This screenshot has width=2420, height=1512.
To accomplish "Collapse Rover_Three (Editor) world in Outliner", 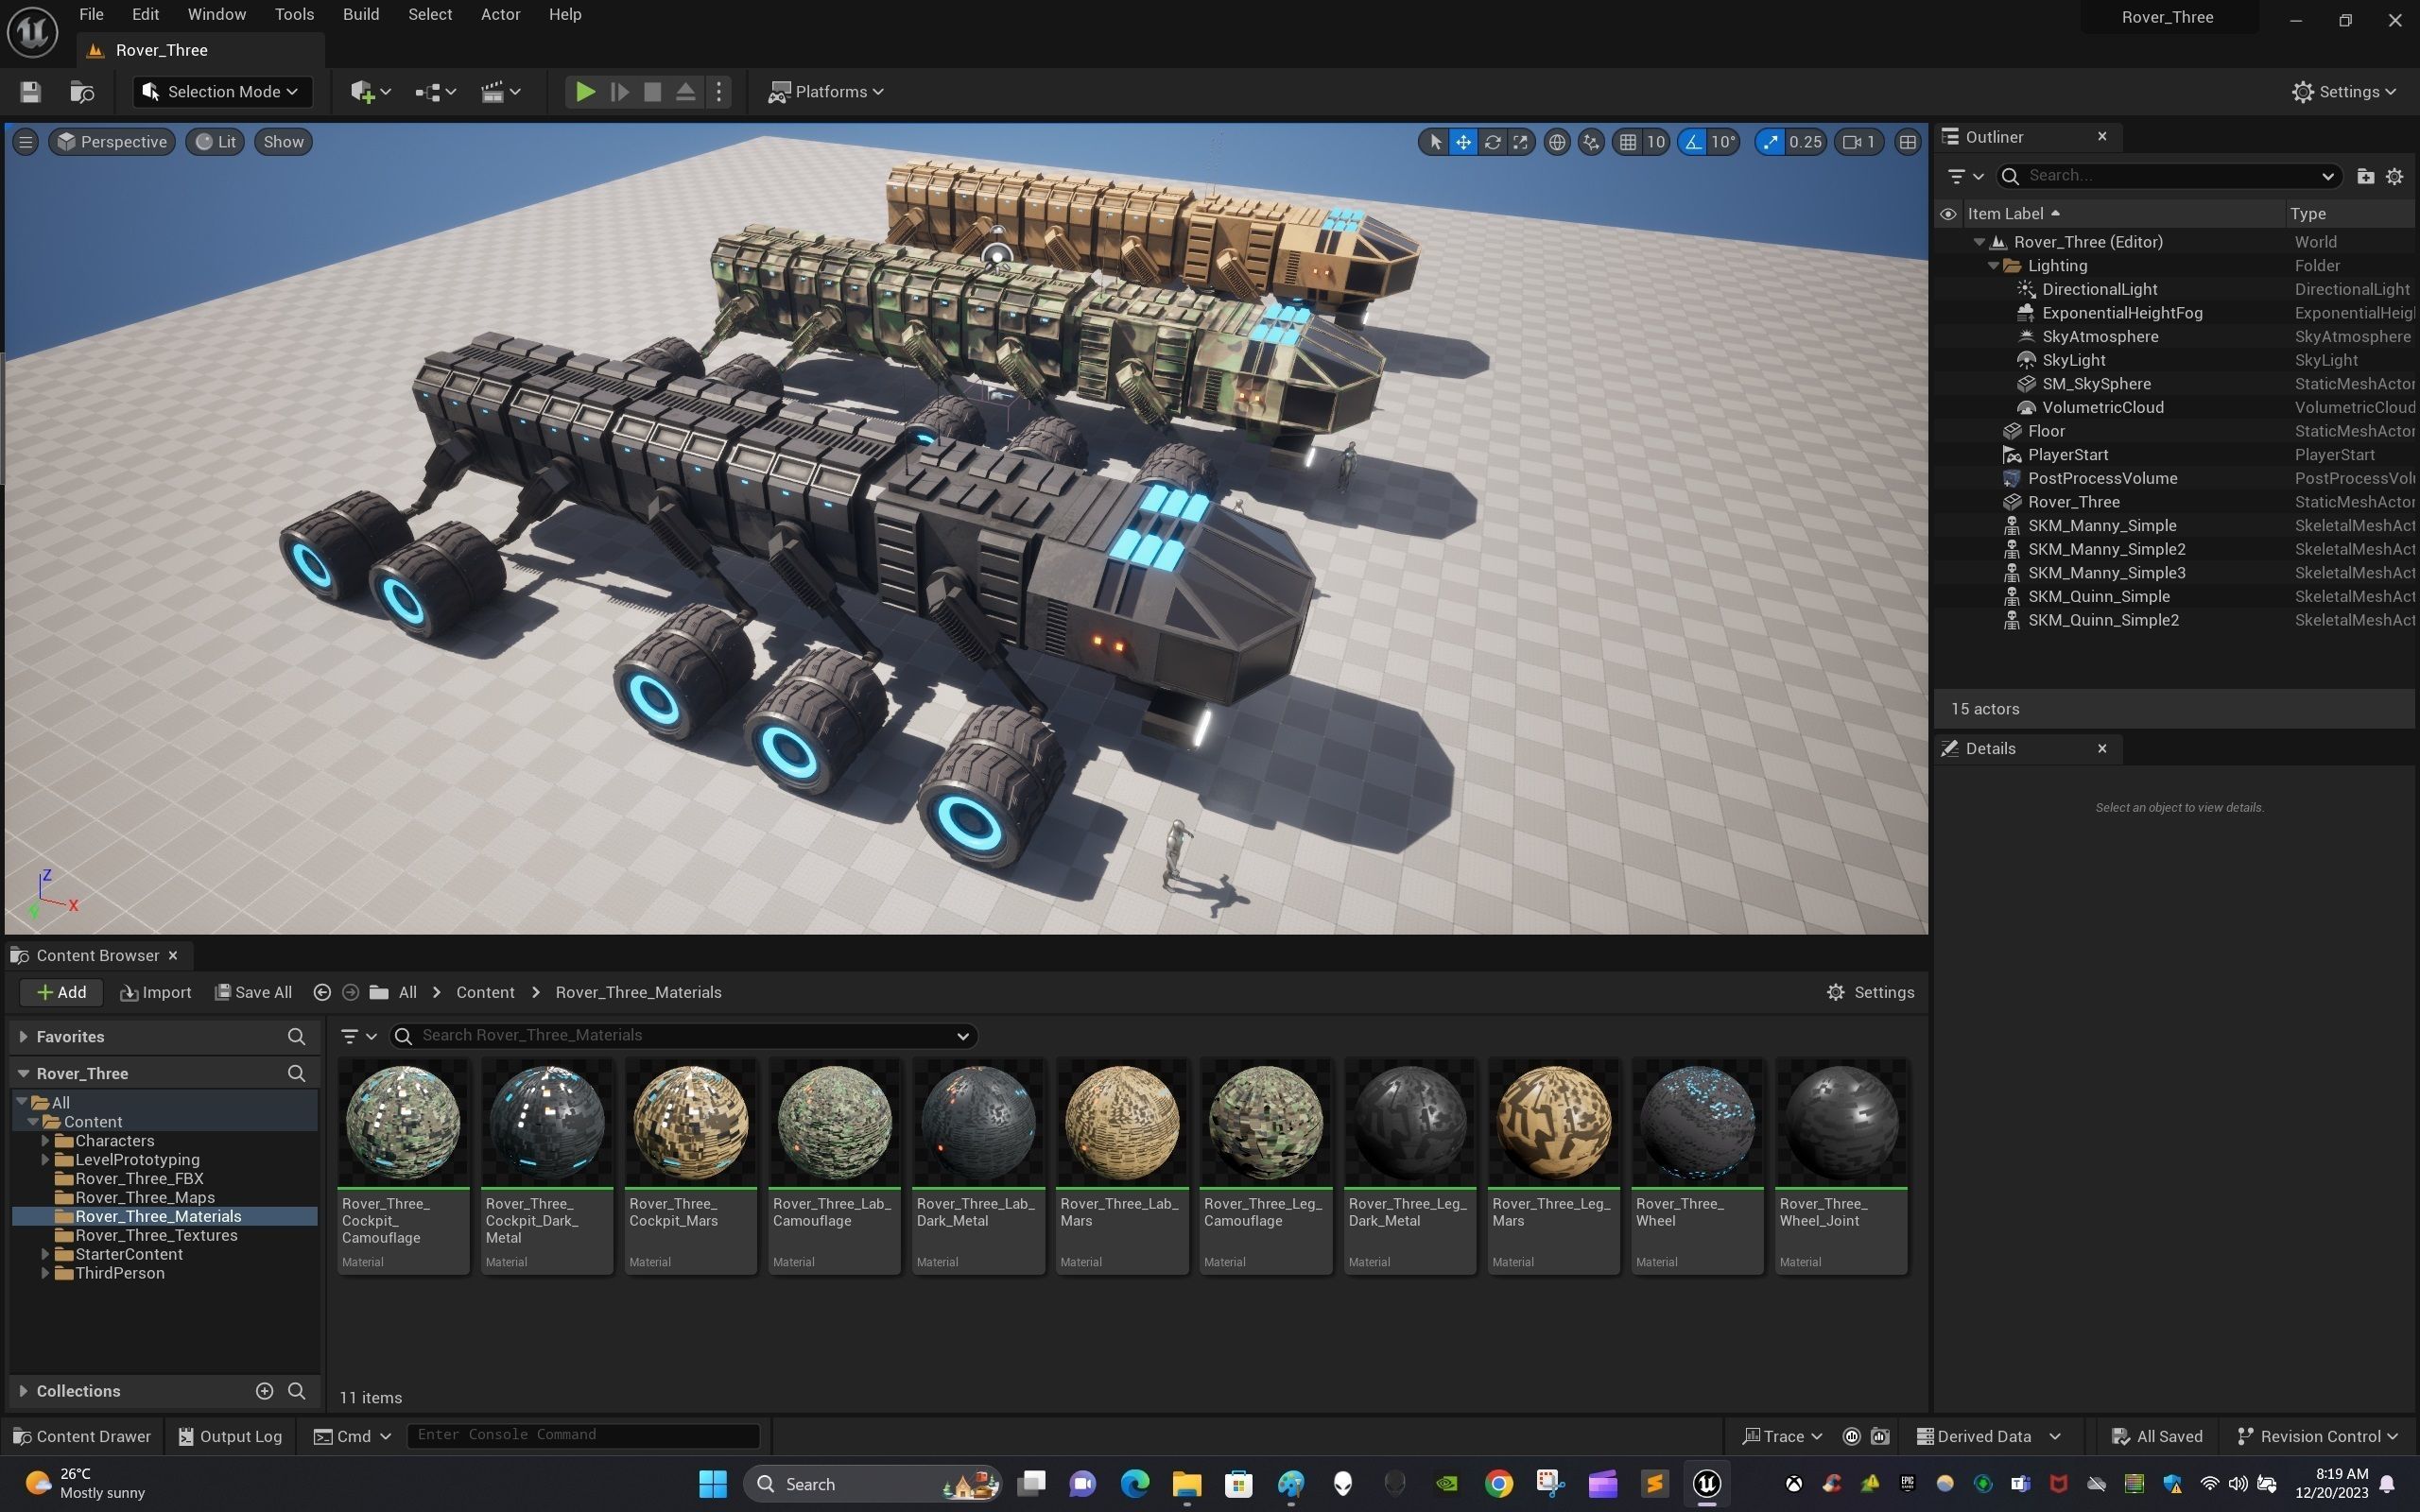I will click(1979, 242).
